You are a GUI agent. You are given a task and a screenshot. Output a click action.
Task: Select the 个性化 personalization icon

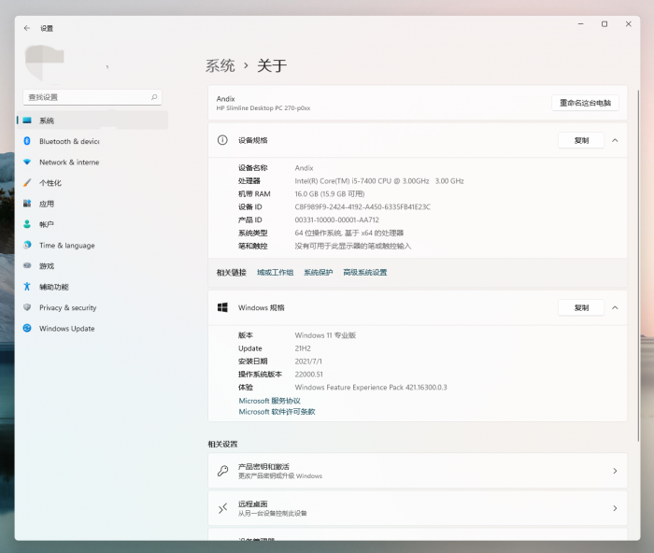pos(28,183)
